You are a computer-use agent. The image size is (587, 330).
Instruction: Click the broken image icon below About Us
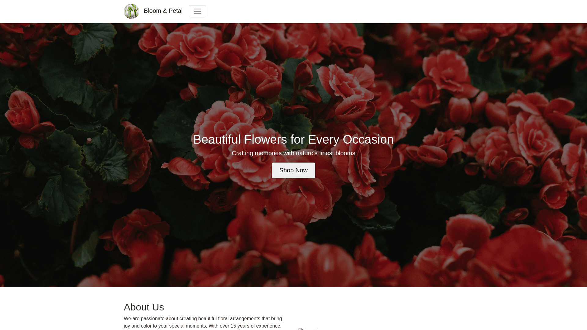(x=301, y=329)
